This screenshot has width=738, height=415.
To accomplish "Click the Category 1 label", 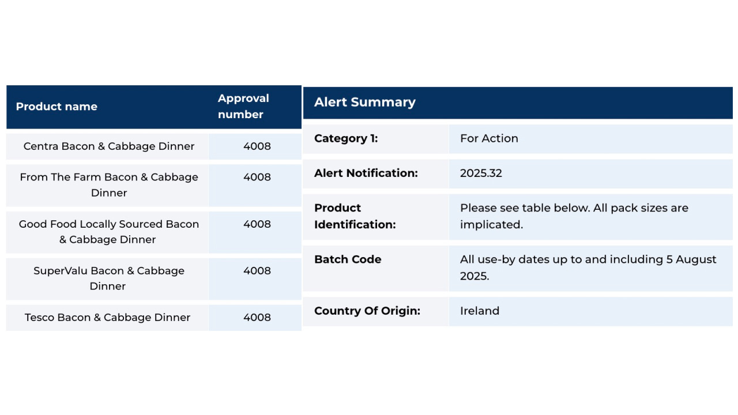I will [x=346, y=138].
